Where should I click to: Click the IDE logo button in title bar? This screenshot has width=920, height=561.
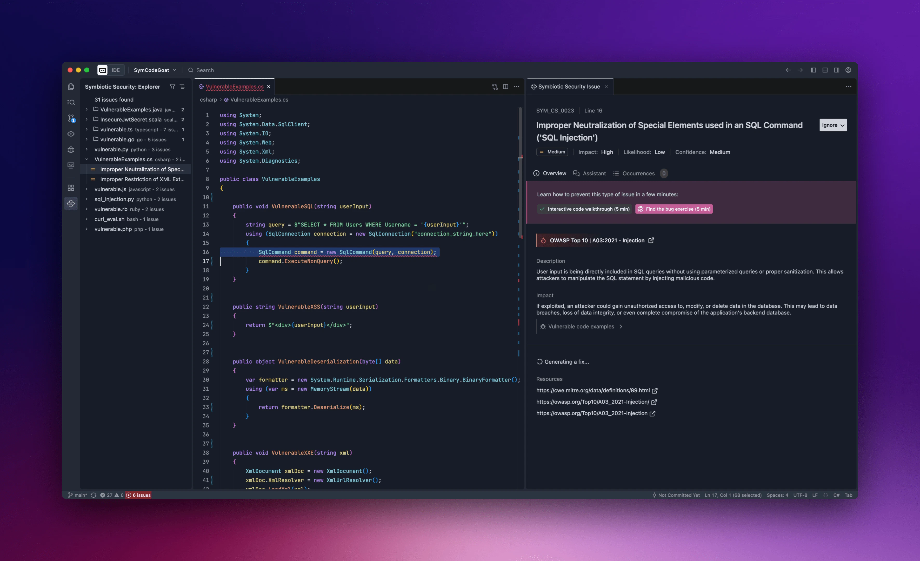(x=111, y=70)
